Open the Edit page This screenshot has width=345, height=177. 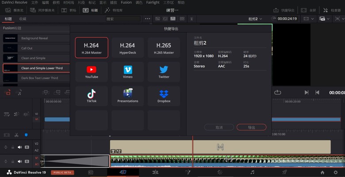[x=155, y=172]
